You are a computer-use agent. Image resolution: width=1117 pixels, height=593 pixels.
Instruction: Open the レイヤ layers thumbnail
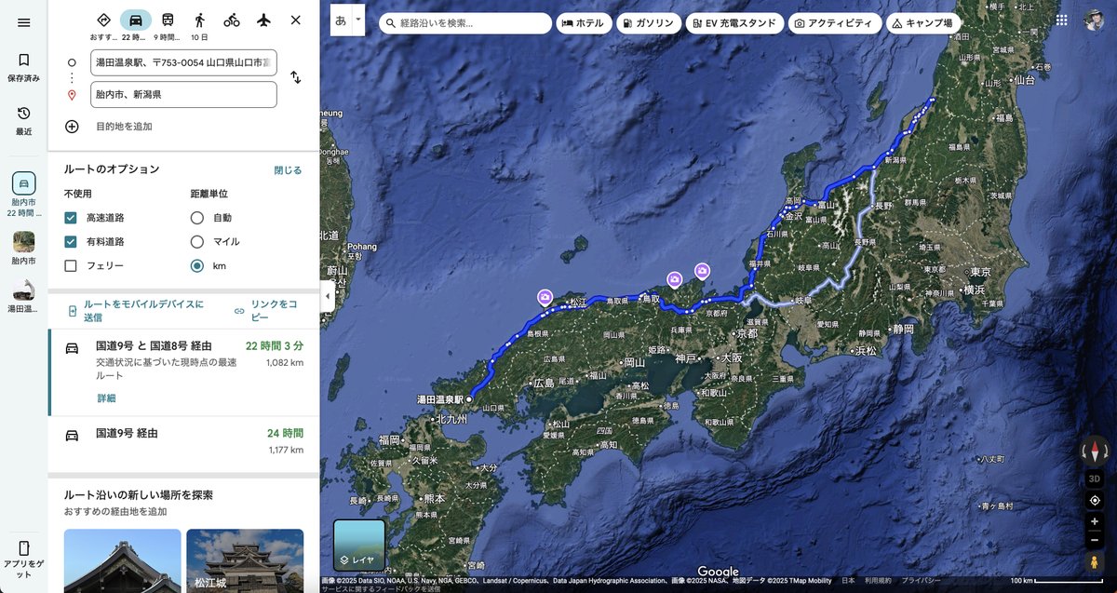[359, 545]
